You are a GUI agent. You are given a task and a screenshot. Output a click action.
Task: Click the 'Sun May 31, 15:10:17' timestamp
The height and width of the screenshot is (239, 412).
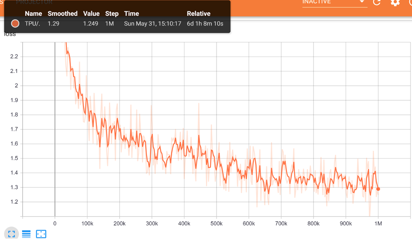[x=153, y=24]
